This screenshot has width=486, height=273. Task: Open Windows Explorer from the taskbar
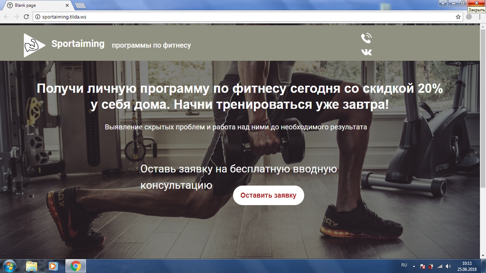point(32,266)
